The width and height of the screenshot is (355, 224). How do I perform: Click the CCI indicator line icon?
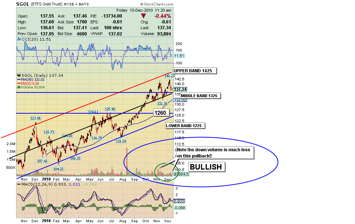coord(19,39)
